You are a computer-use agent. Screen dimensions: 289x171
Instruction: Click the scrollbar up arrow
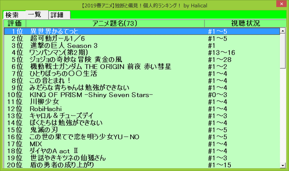283,31
